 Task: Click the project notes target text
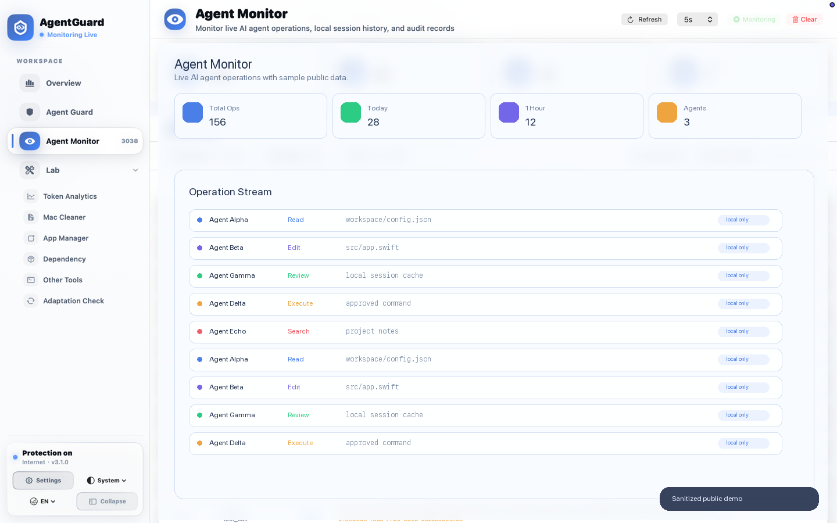(372, 331)
